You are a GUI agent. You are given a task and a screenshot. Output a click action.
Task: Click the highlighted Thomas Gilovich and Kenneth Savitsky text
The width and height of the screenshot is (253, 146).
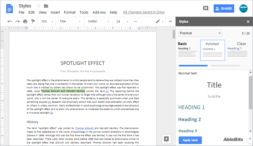63,91
